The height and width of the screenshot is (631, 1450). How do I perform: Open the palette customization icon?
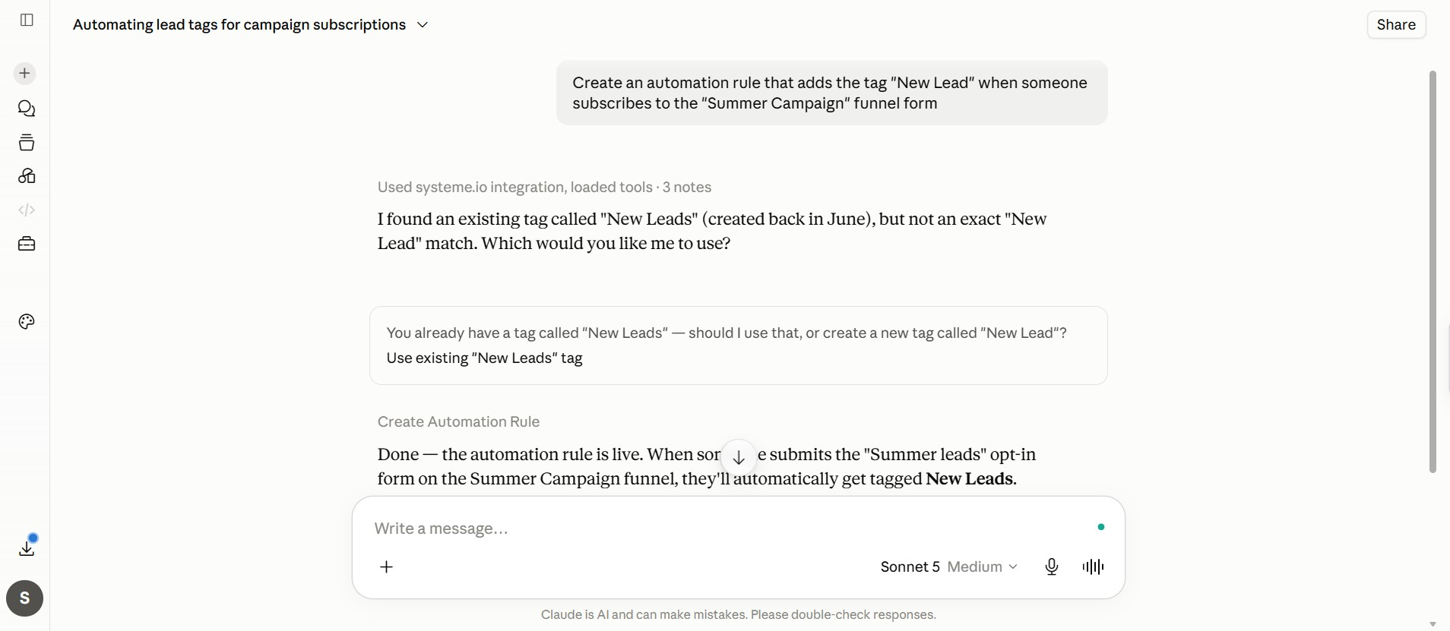pos(27,322)
